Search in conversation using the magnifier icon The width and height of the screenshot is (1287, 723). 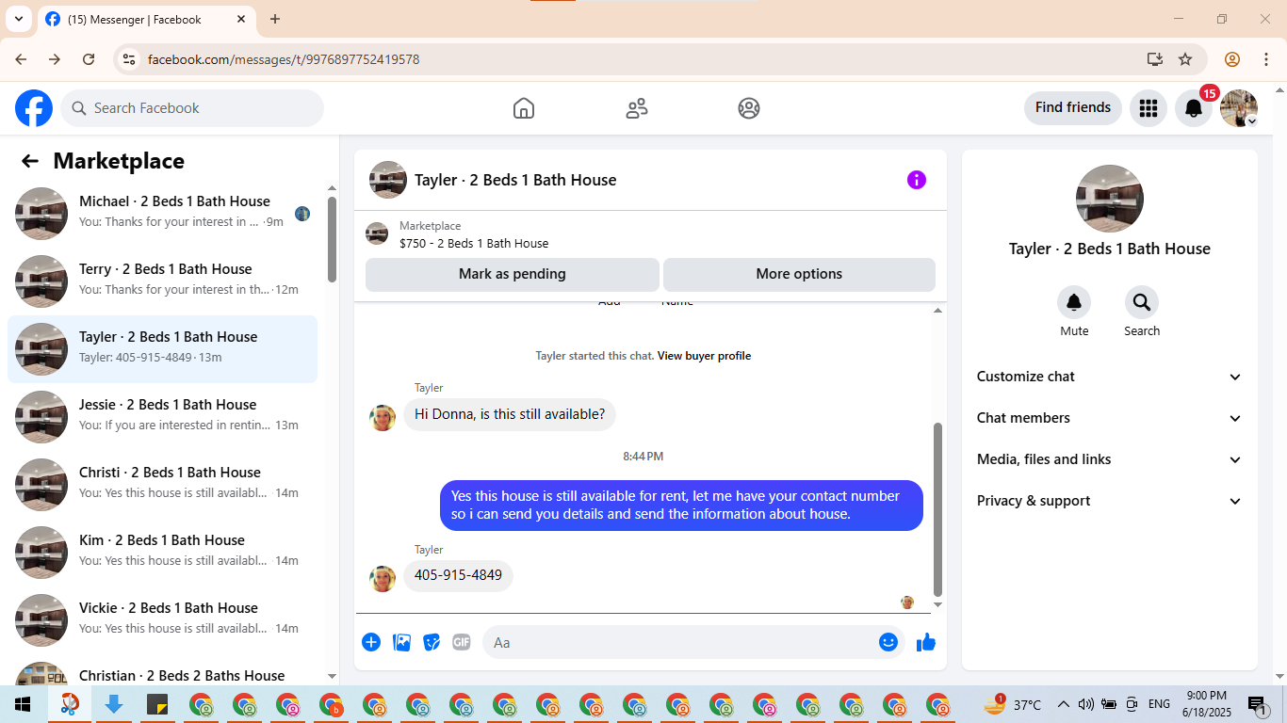[x=1142, y=302]
